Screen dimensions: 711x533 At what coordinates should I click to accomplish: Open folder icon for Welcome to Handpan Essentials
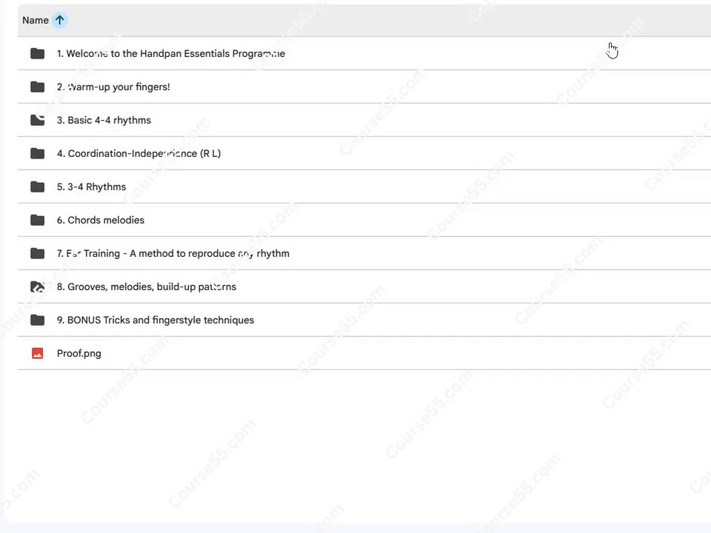click(x=38, y=53)
